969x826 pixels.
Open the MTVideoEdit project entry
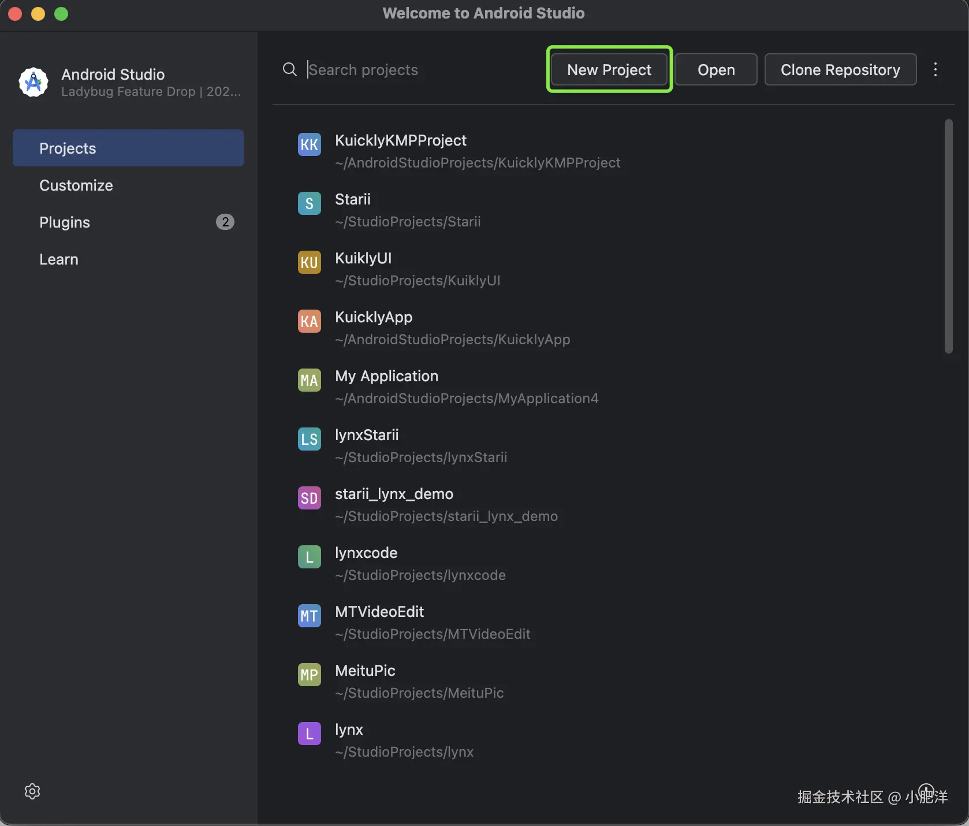[379, 612]
